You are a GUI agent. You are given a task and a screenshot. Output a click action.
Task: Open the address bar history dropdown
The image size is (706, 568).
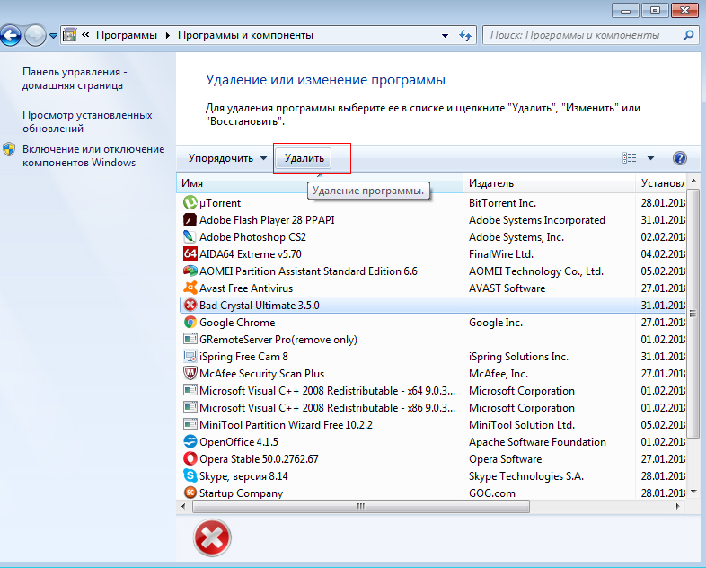[x=445, y=35]
